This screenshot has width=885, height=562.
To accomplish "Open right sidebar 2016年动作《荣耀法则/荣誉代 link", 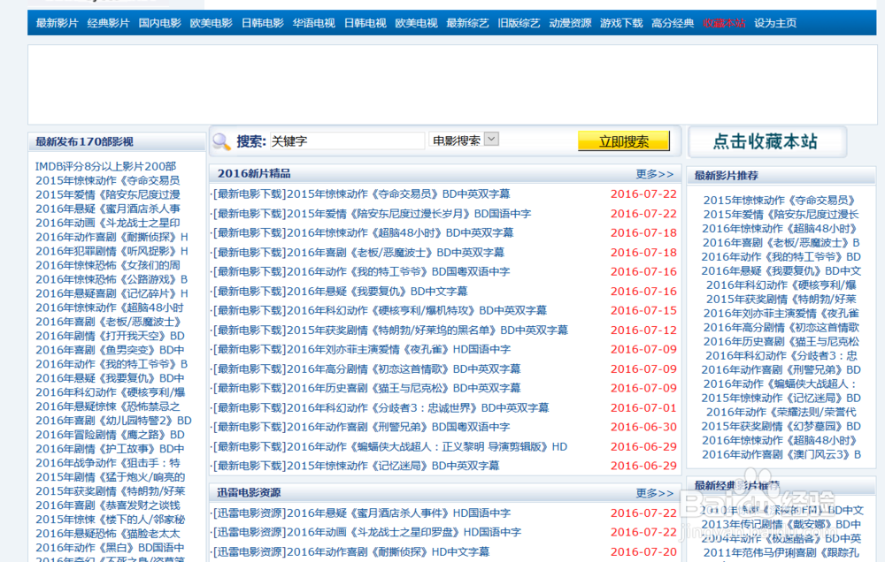I will point(781,412).
